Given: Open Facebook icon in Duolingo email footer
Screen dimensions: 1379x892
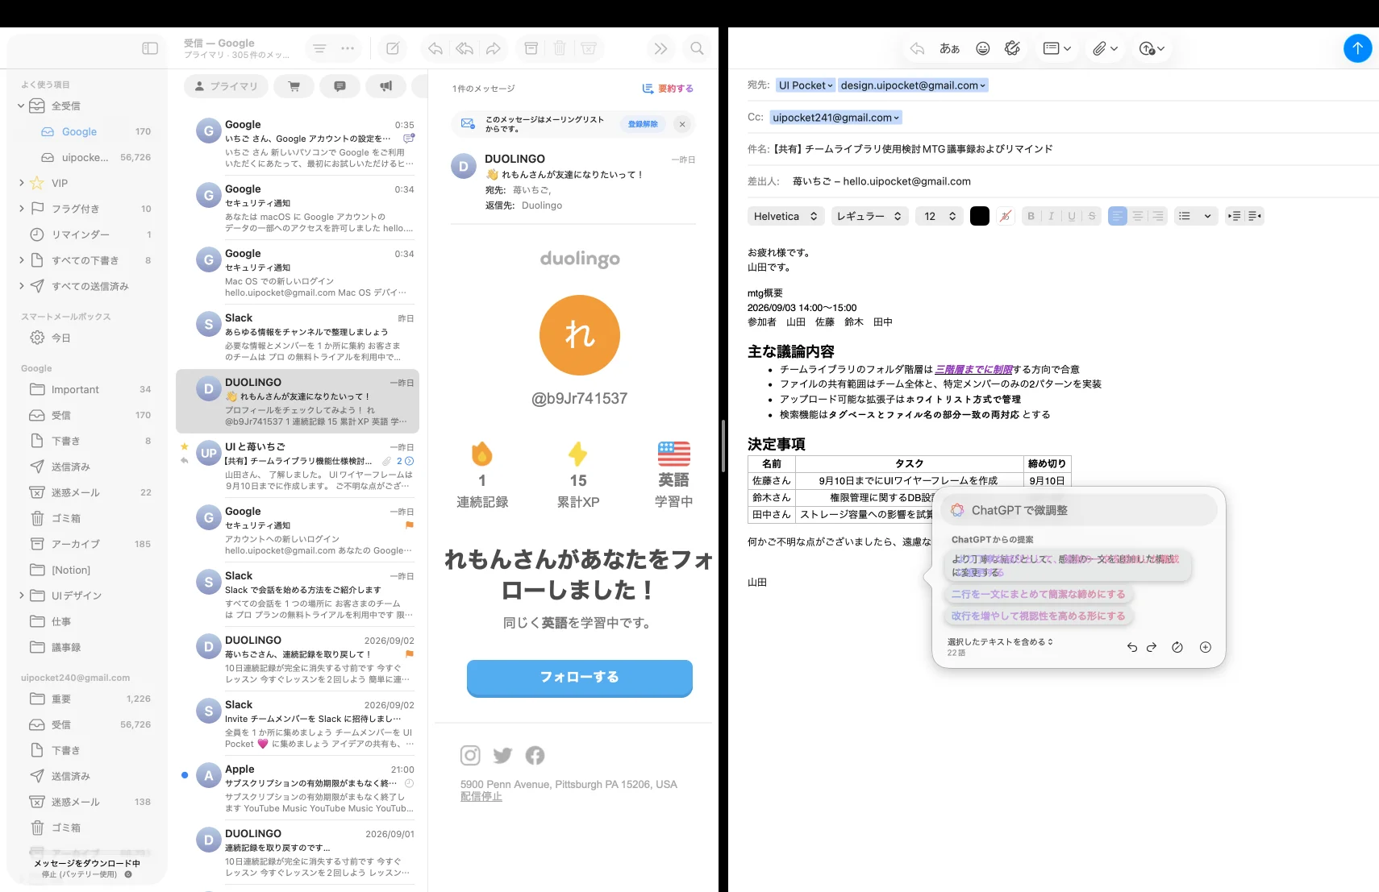Looking at the screenshot, I should (535, 755).
